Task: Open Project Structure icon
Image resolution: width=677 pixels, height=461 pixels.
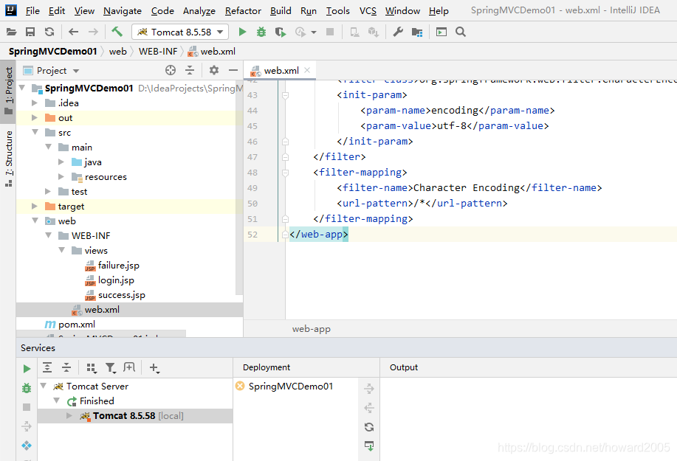Action: tap(417, 32)
